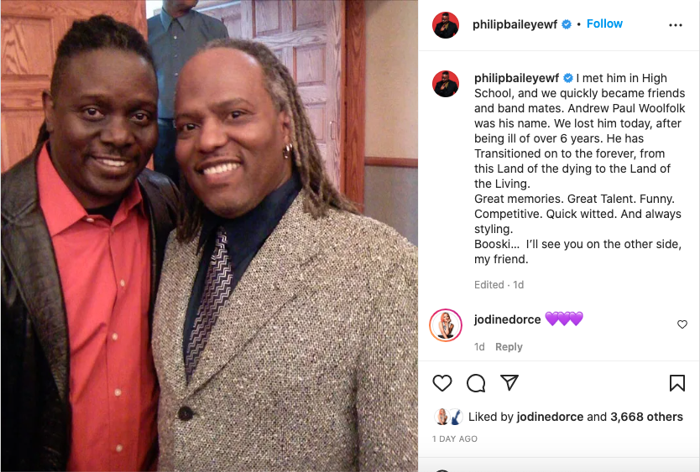Open jodinedorce username in comment
Screen dimensions: 700x472
point(507,319)
